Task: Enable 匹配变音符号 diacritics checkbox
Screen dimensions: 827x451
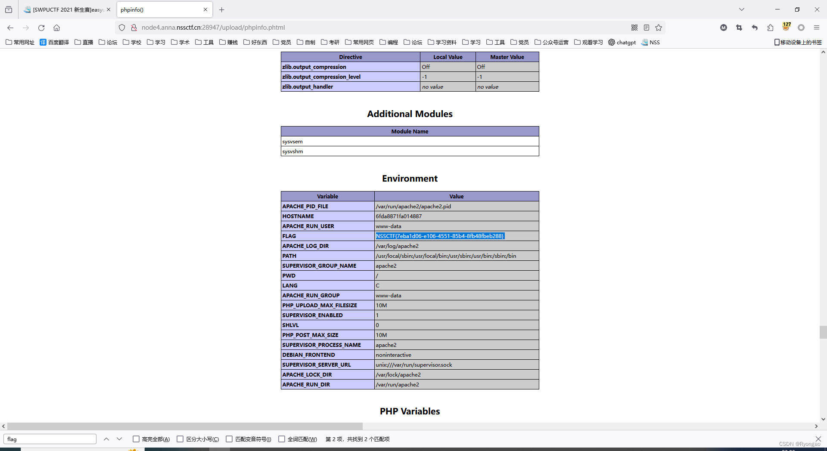Action: pyautogui.click(x=229, y=439)
